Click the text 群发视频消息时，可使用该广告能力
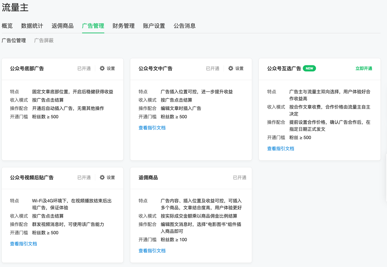Viewport: 387px width, 267px height. tap(68, 224)
